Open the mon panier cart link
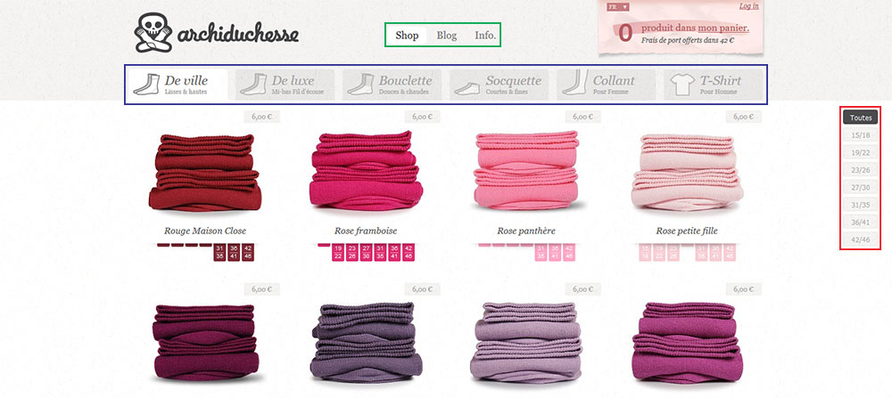The width and height of the screenshot is (892, 398). coord(723,28)
